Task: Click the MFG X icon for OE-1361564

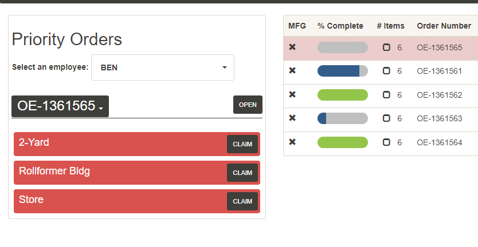Action: 292,142
